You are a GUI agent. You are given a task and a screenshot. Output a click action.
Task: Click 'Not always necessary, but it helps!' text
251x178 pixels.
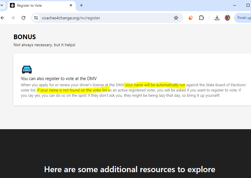click(44, 45)
